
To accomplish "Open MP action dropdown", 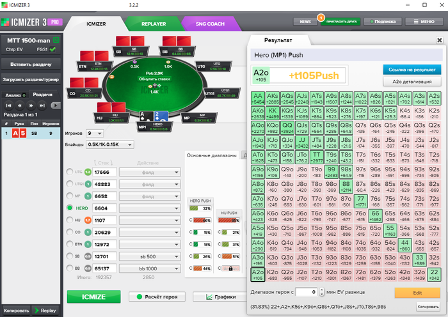I will coord(150,196).
